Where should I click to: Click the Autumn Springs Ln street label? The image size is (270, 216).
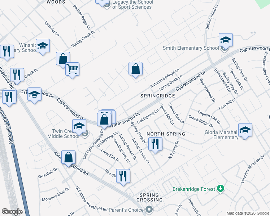coord(165,78)
